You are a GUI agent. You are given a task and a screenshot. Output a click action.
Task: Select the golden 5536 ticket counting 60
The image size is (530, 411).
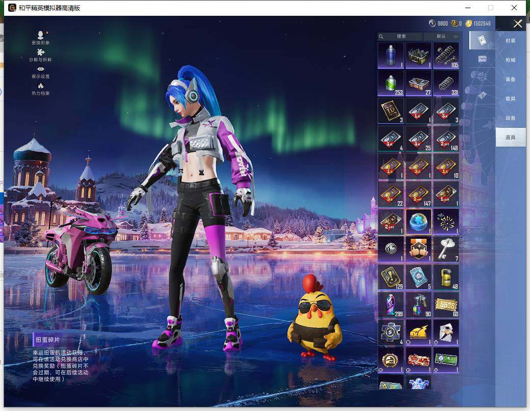pyautogui.click(x=446, y=305)
